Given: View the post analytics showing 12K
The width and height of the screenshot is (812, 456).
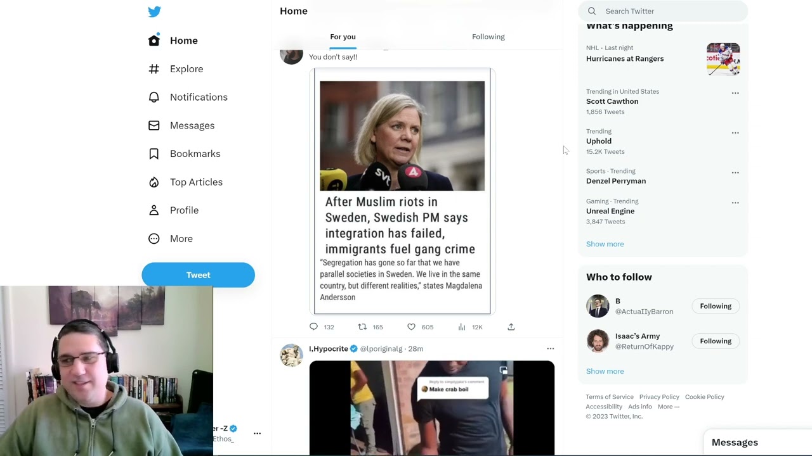Looking at the screenshot, I should tap(462, 327).
